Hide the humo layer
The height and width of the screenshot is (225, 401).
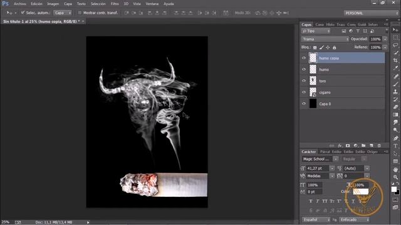(304, 69)
